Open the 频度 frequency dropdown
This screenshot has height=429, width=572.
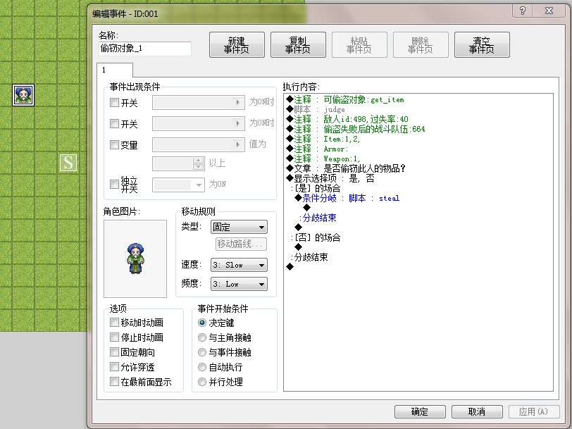coord(239,284)
